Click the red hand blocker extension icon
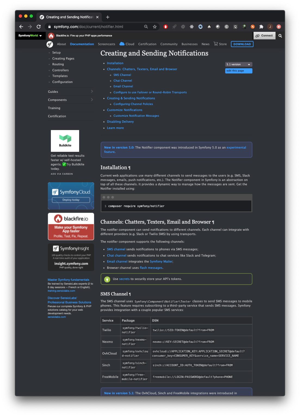The image size is (300, 416). pyautogui.click(x=166, y=27)
